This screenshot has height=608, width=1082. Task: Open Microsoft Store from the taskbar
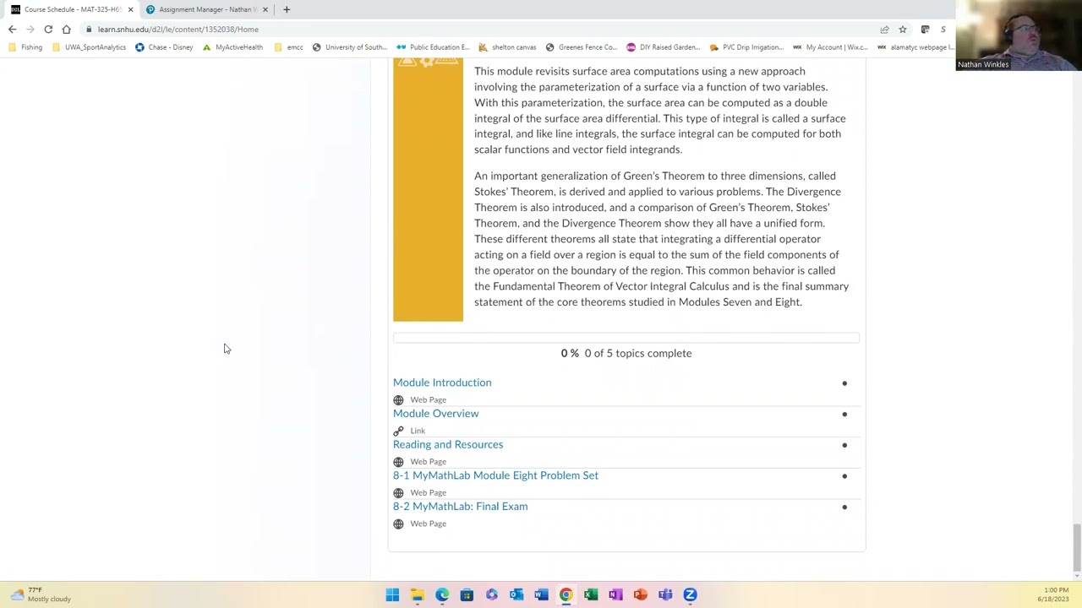tap(467, 595)
